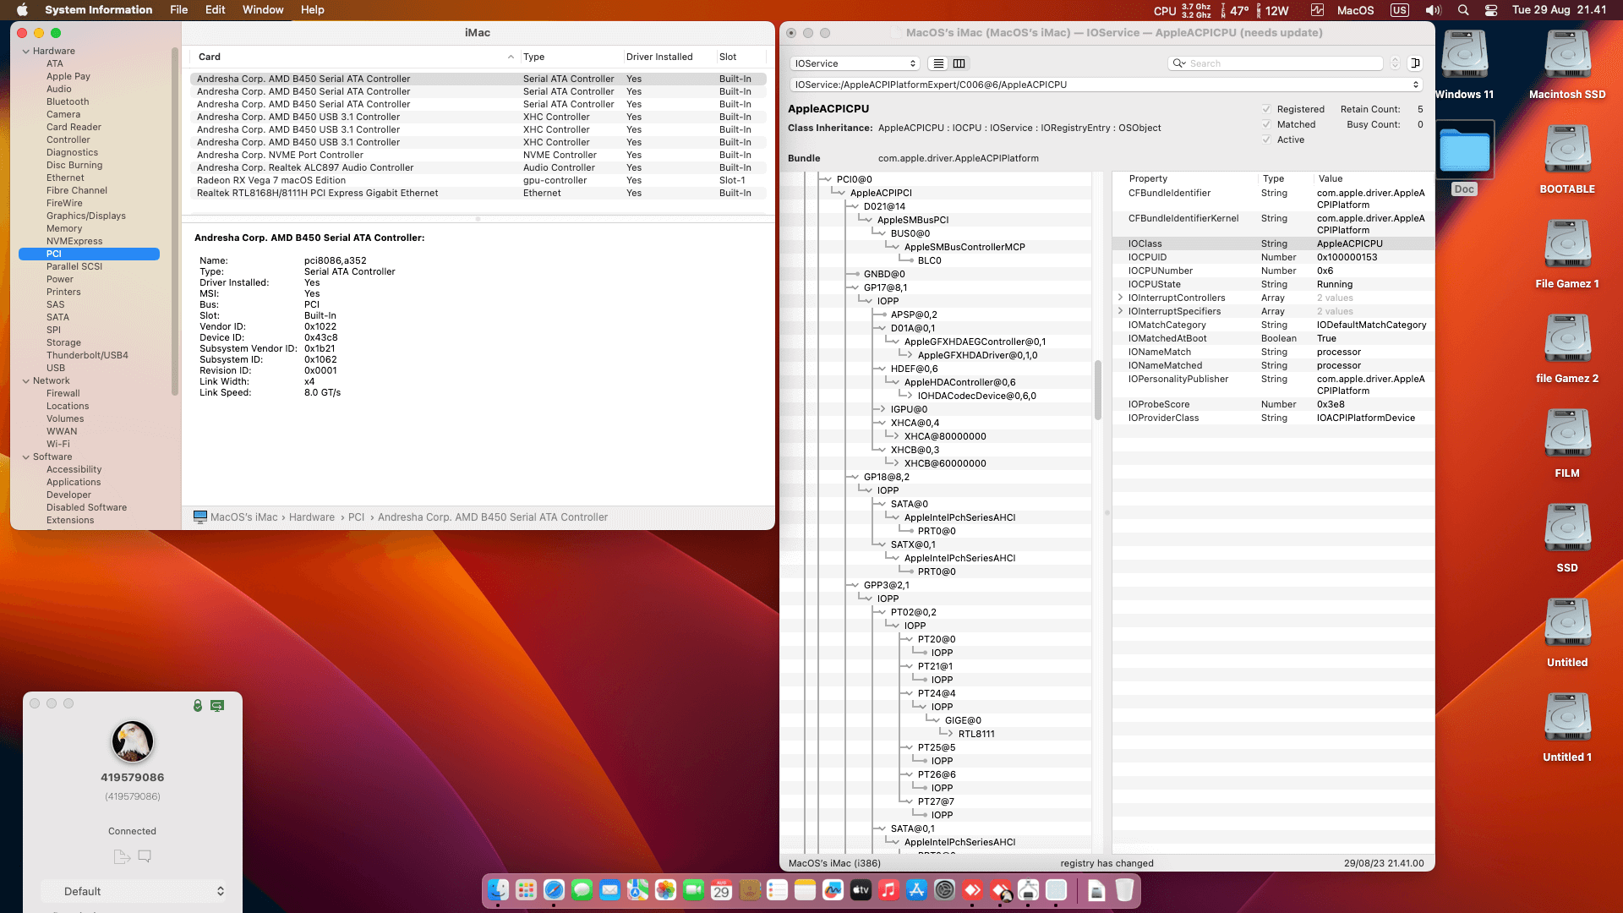The height and width of the screenshot is (913, 1623).
Task: Open the IOService plane dropdown
Action: pos(855,63)
